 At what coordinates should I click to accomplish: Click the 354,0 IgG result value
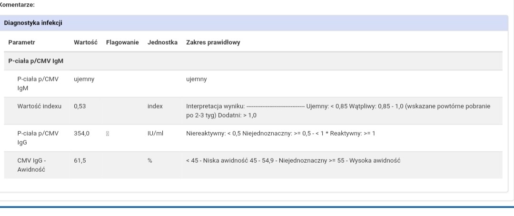81,133
